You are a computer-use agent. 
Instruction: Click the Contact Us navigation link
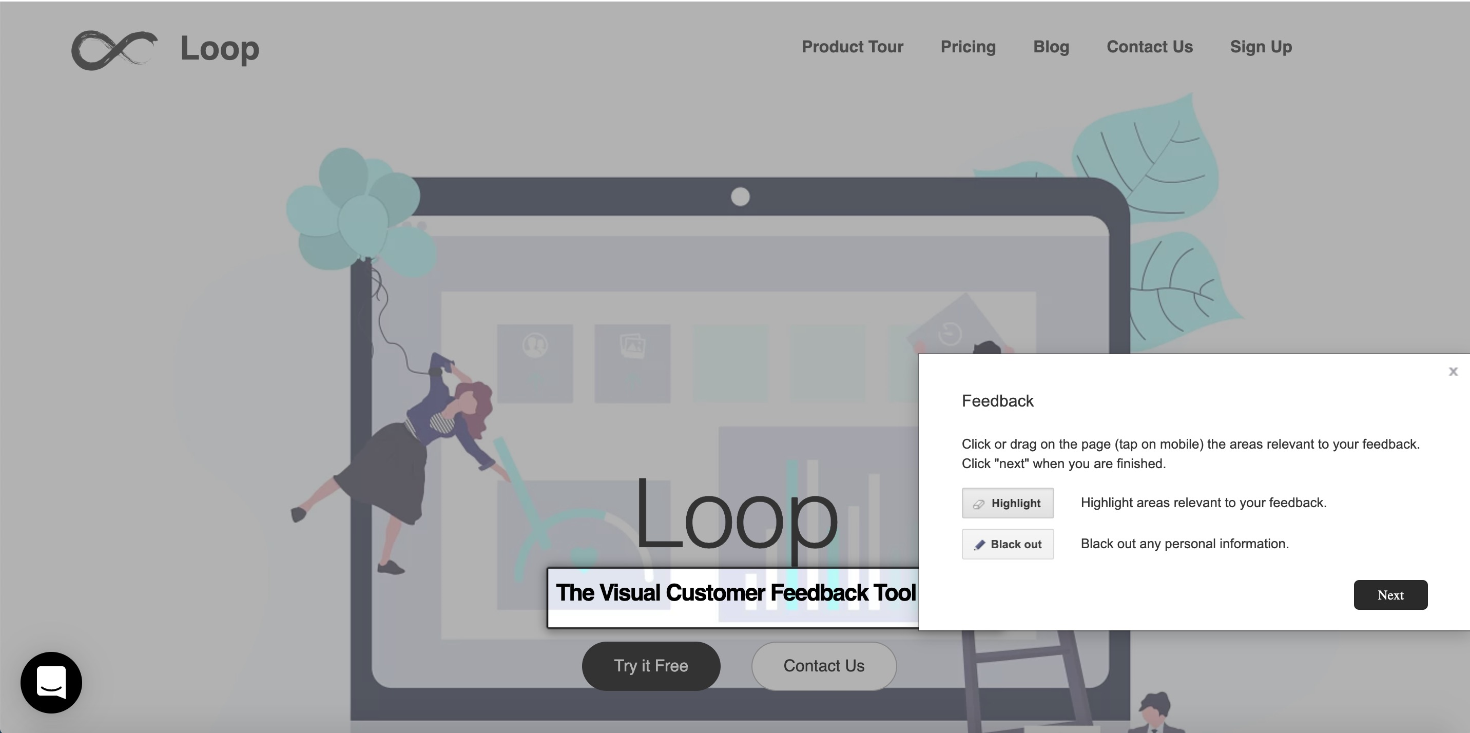pyautogui.click(x=1150, y=47)
